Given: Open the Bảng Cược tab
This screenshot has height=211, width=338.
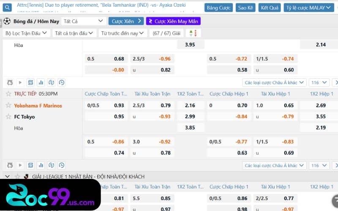Looking at the screenshot, I should tap(218, 8).
